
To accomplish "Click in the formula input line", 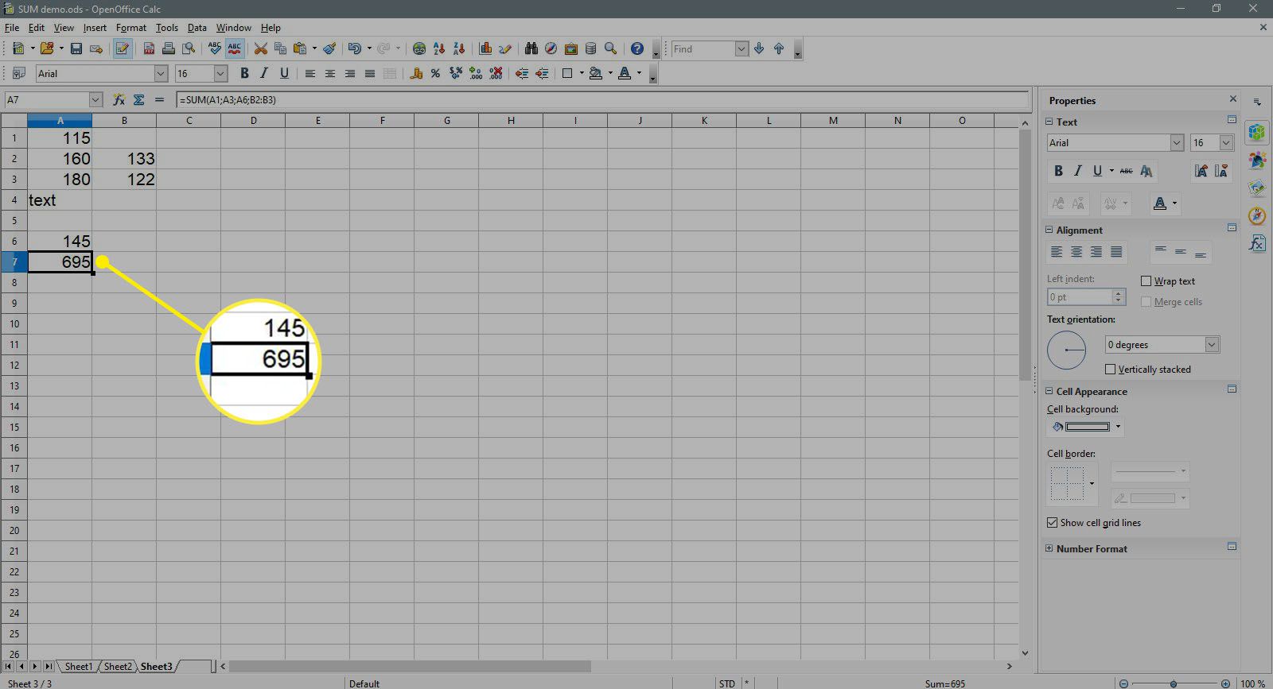I will click(602, 99).
